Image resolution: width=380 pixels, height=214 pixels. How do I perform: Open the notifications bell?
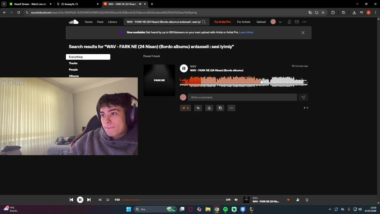pos(289,22)
